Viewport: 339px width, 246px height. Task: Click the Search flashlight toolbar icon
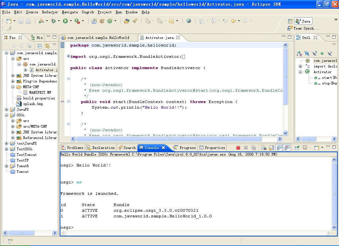[x=134, y=21]
